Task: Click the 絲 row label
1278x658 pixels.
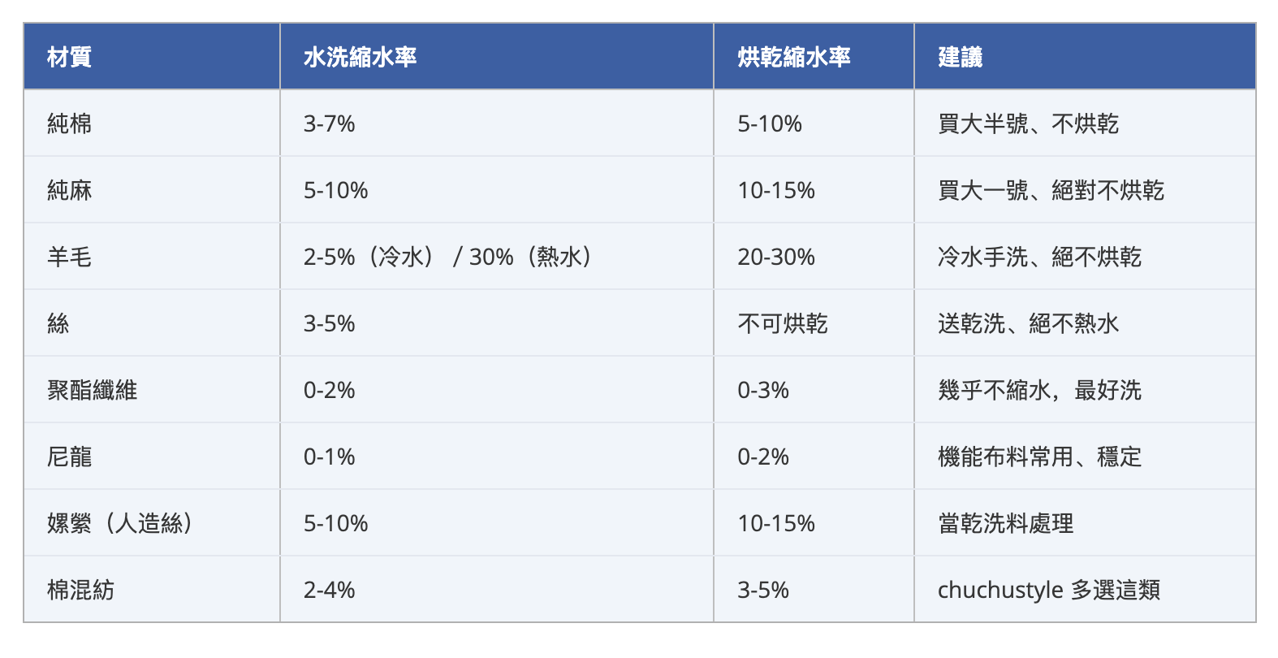Action: tap(58, 323)
